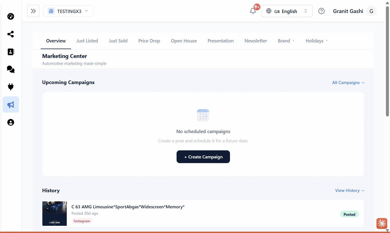Image resolution: width=390 pixels, height=233 pixels.
Task: Open the C 63 AMG post thumbnail
Action: 55,213
